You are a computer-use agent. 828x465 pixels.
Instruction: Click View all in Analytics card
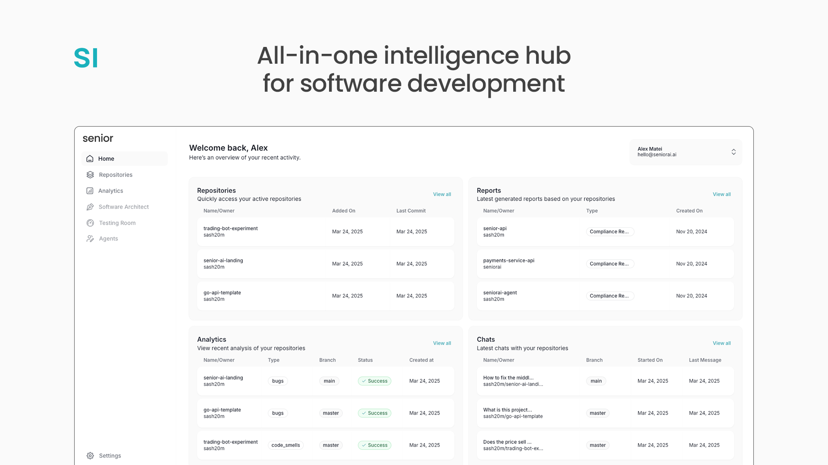(x=442, y=343)
